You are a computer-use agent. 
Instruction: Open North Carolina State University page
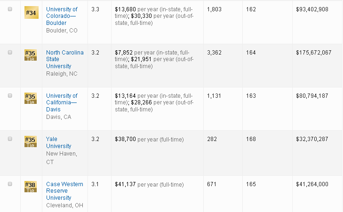click(x=64, y=59)
